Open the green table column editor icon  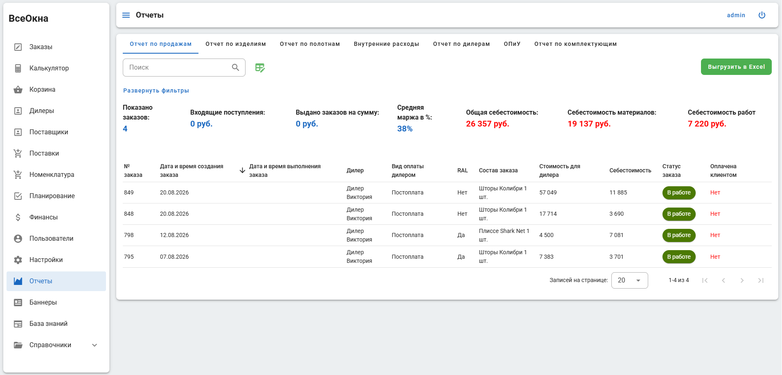[x=260, y=68]
